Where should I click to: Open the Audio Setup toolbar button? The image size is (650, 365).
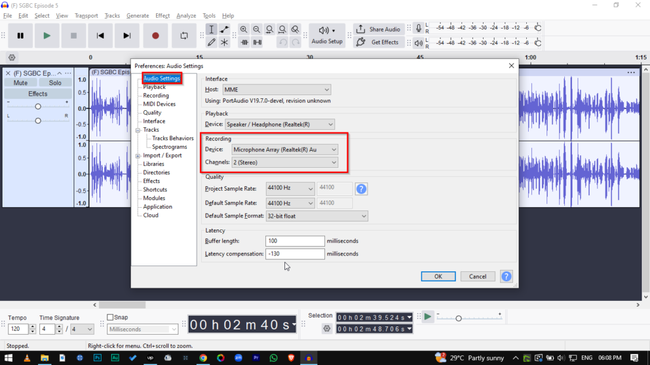pyautogui.click(x=327, y=35)
